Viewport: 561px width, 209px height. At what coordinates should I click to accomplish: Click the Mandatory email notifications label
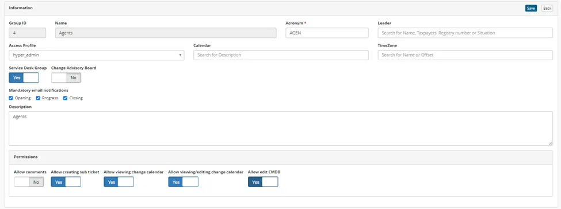(x=39, y=90)
